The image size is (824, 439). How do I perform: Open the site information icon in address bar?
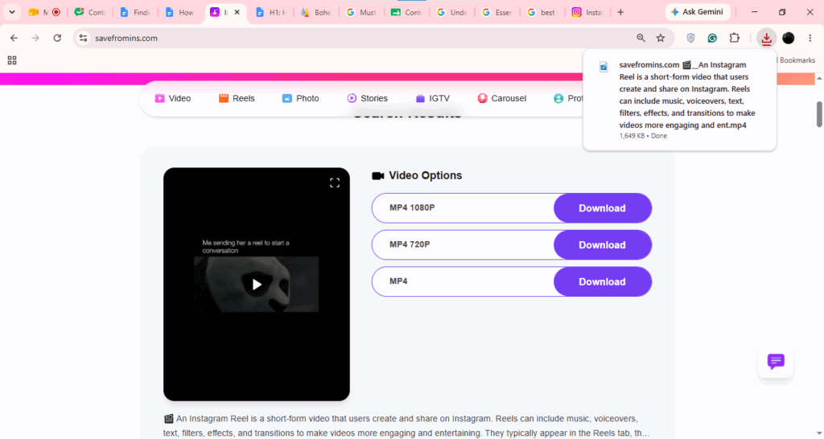[x=83, y=38]
